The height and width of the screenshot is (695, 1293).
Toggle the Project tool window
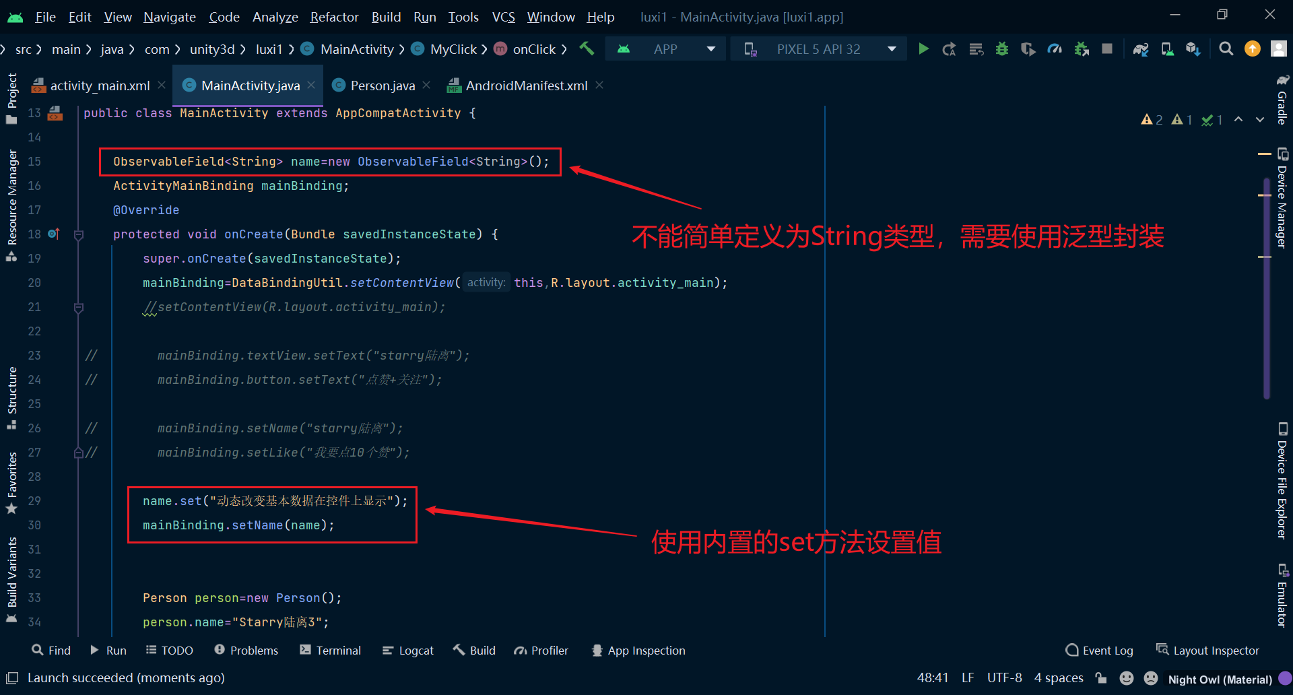(x=12, y=99)
